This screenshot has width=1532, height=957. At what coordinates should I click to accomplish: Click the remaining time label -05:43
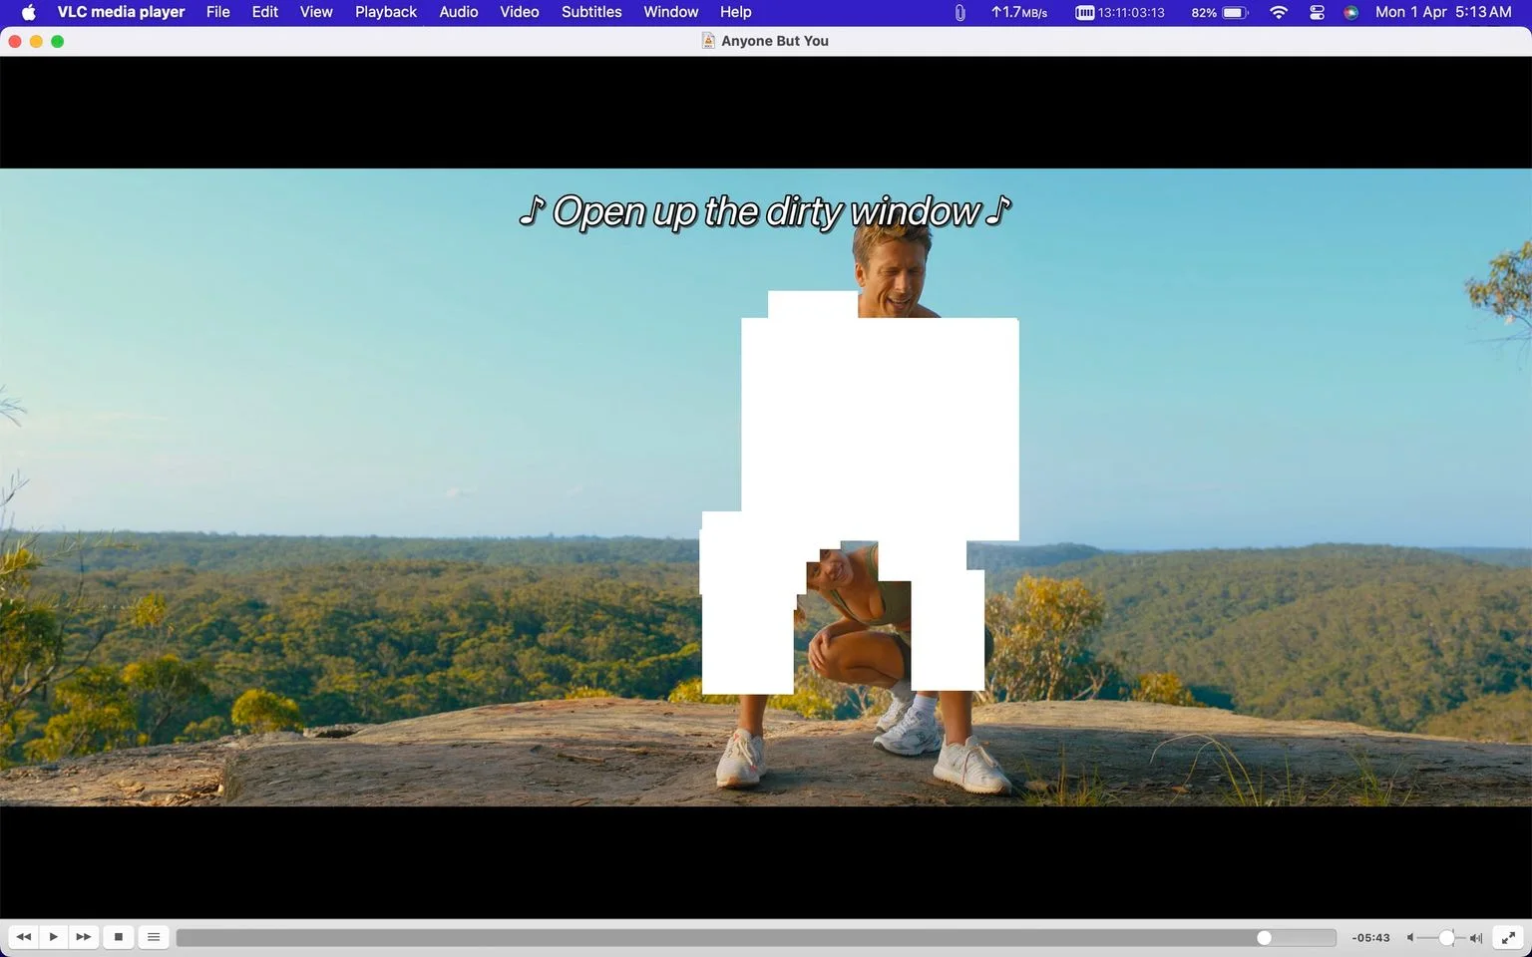1371,938
